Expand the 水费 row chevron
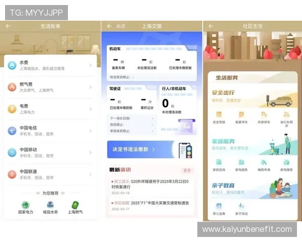 (x=91, y=66)
